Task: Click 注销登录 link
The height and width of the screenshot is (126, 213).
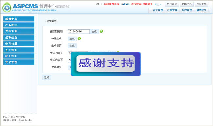Action: 147,4
